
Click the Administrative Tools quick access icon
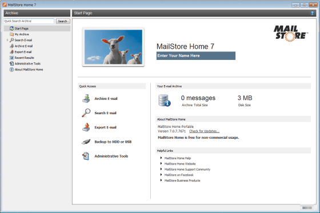point(86,156)
